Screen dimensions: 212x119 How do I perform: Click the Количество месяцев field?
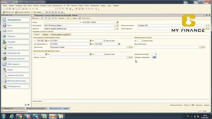154,54
